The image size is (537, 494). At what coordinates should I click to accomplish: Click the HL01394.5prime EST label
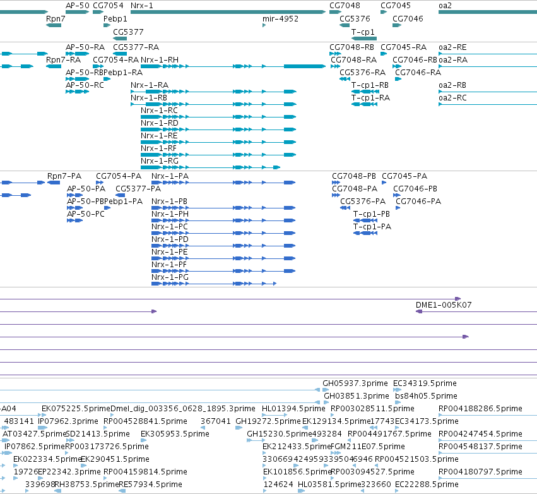[x=293, y=409]
